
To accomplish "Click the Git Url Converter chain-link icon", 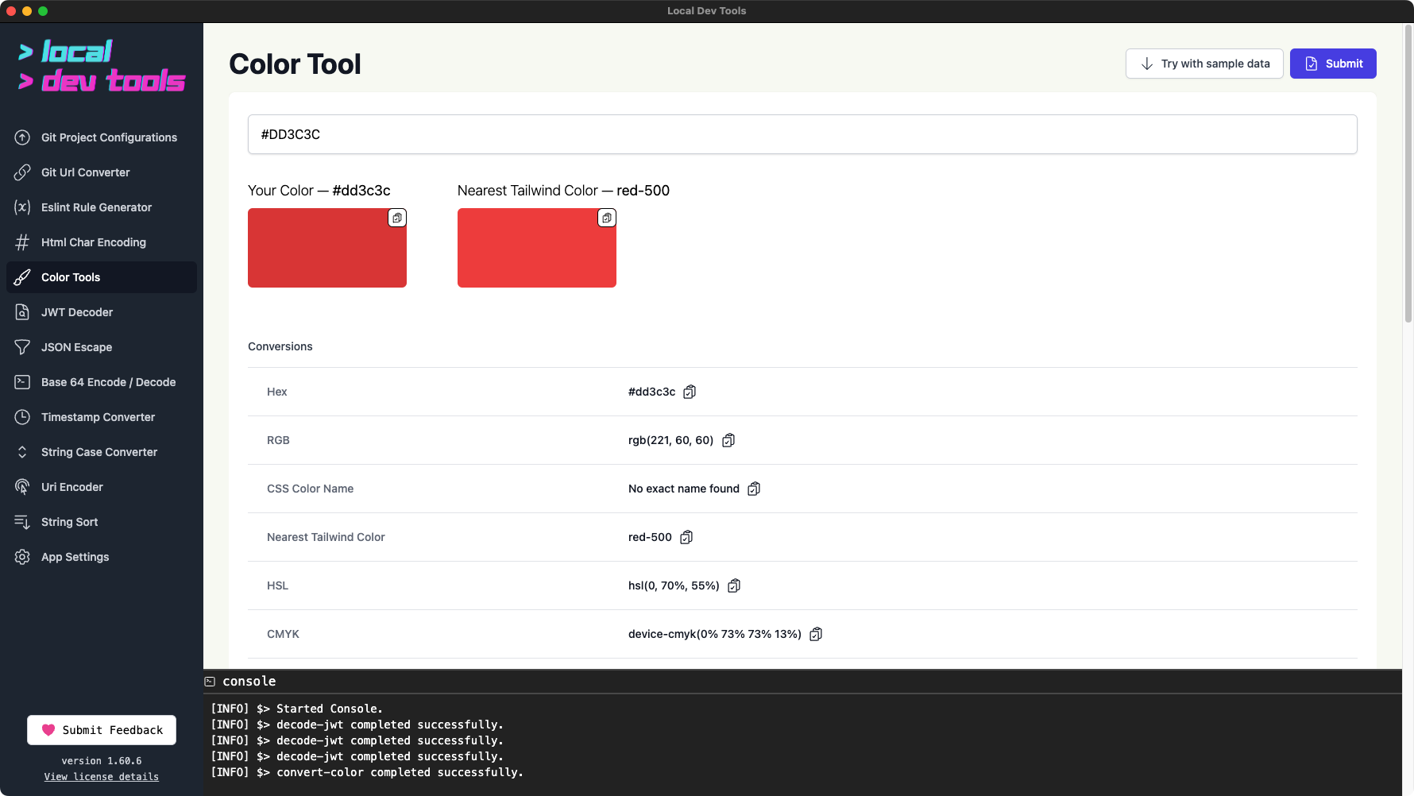I will click(21, 172).
